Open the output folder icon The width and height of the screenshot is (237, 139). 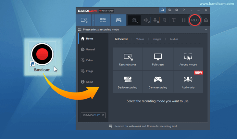(170, 10)
